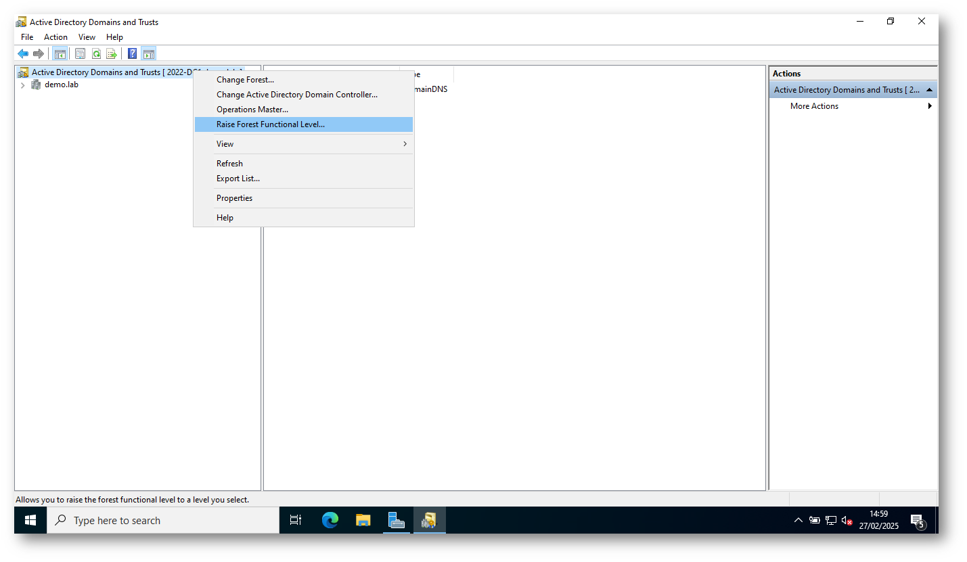Click the Actions pane title
The height and width of the screenshot is (562, 967).
pos(787,74)
